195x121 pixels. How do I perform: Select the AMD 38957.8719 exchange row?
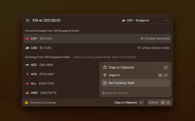coord(61,93)
